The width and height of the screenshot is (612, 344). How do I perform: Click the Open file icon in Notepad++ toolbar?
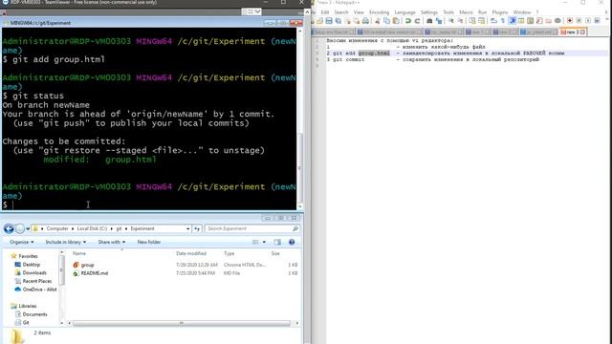pyautogui.click(x=319, y=21)
